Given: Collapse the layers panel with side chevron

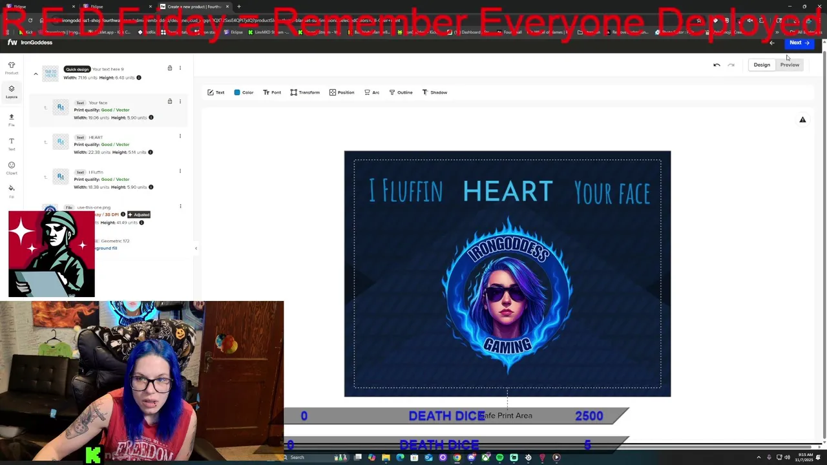Looking at the screenshot, I should (x=196, y=248).
